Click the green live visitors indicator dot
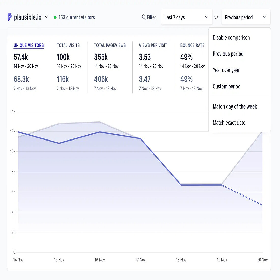 tap(55, 18)
